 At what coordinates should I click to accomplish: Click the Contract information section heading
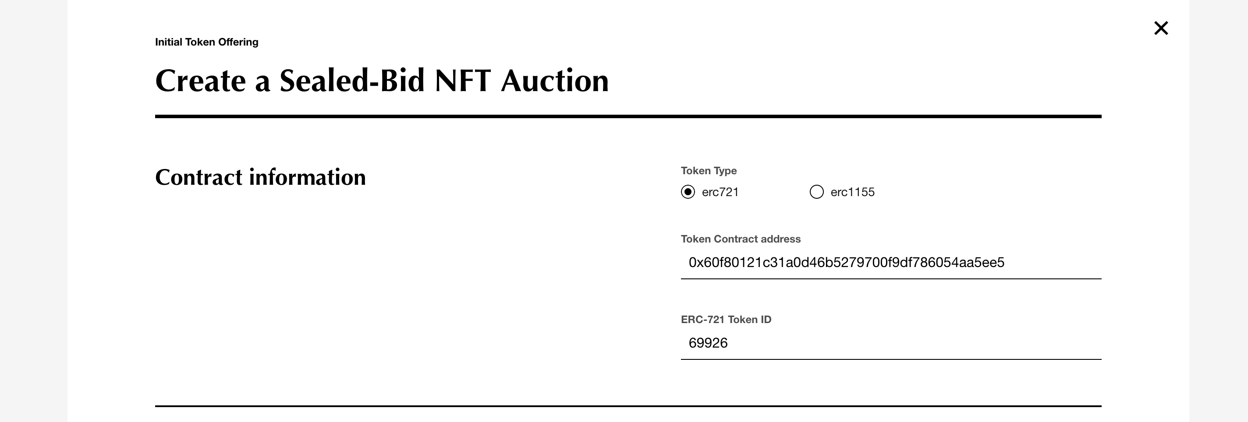[x=260, y=177]
